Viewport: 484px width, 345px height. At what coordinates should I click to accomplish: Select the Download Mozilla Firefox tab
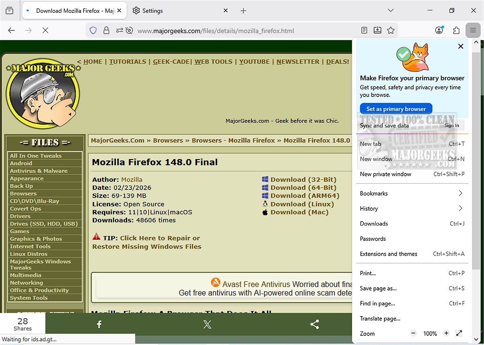click(x=74, y=11)
